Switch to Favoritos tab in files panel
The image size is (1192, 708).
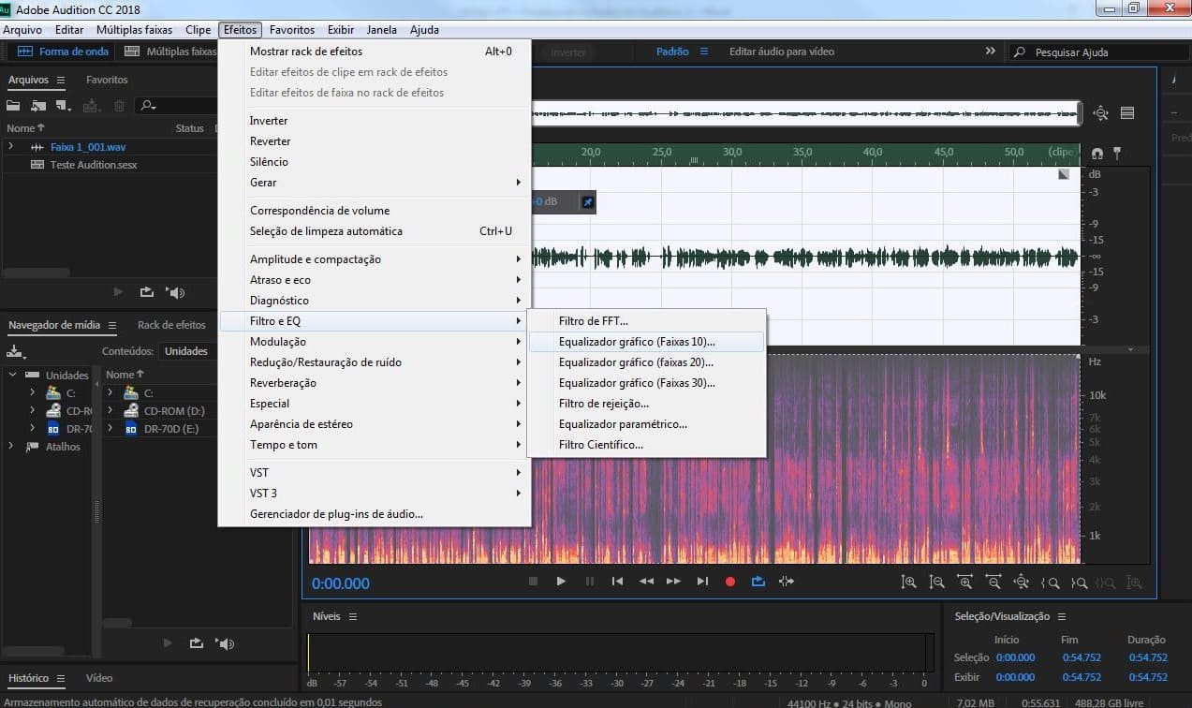(107, 80)
